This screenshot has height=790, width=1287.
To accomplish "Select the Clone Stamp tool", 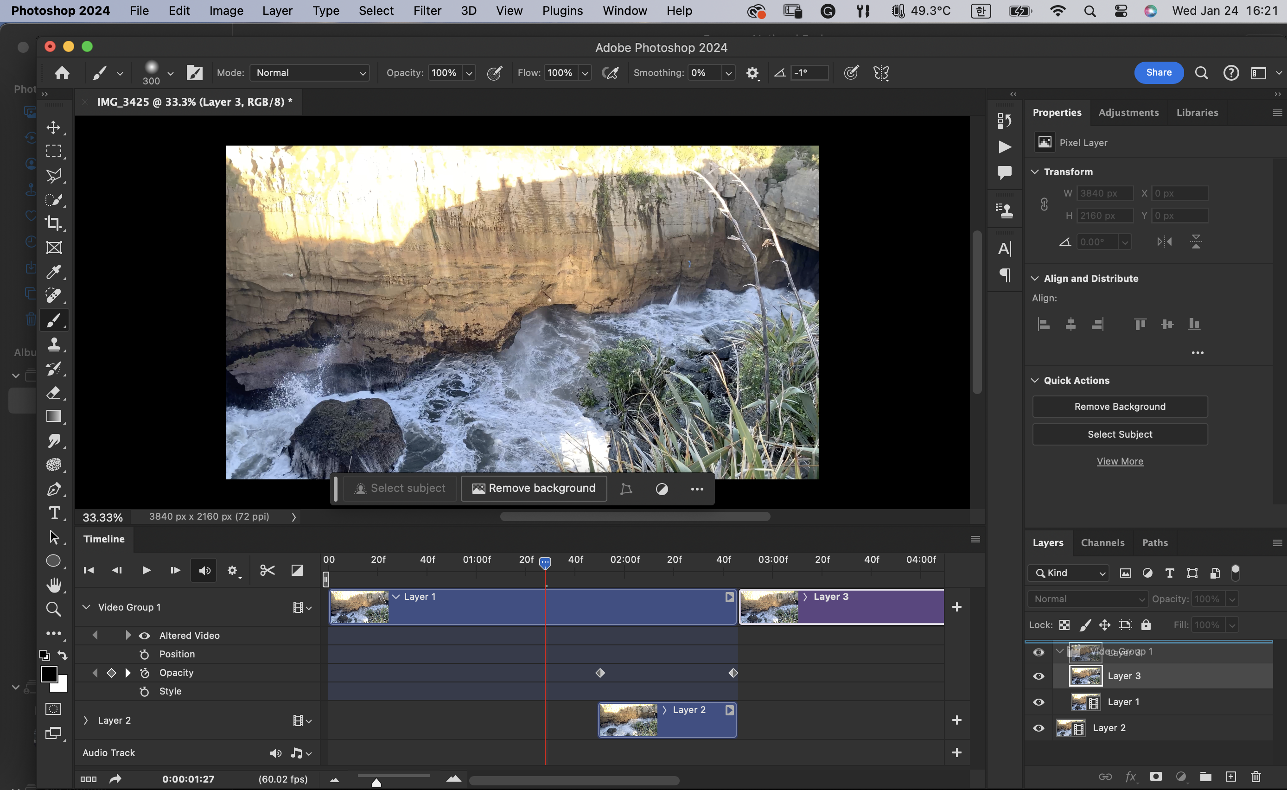I will 54,344.
